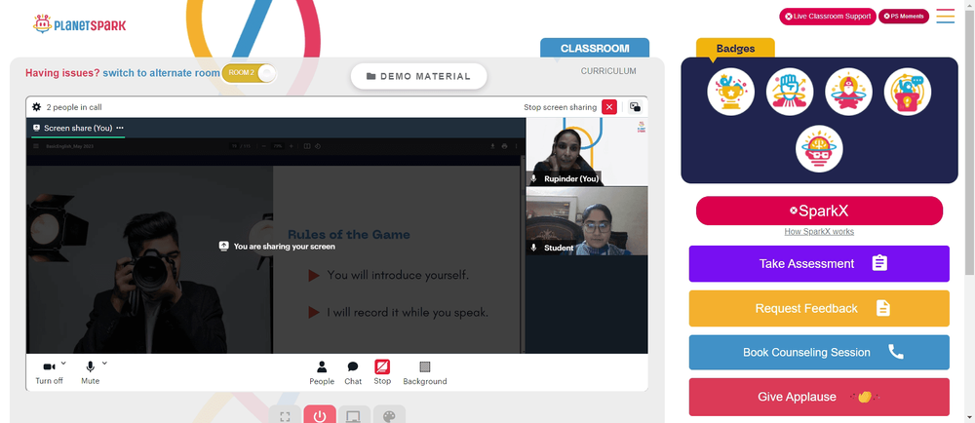
Task: Toggle the ROOM 2 alternate room switch
Action: [249, 73]
